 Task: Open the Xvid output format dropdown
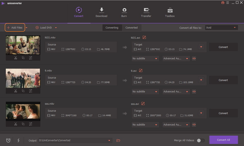pos(221,27)
